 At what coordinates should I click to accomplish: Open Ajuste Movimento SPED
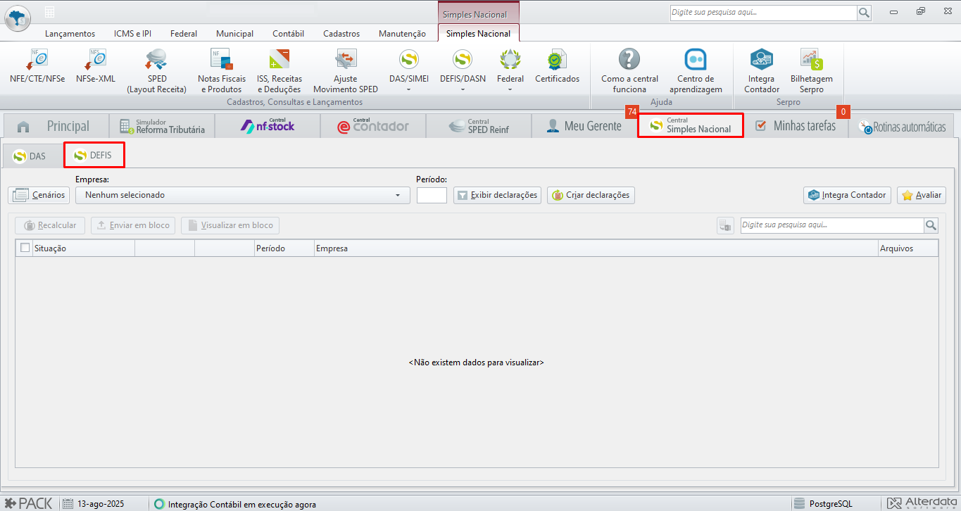pos(346,70)
